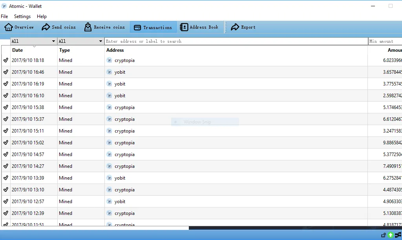
Task: Click the Address column header
Action: pyautogui.click(x=115, y=50)
